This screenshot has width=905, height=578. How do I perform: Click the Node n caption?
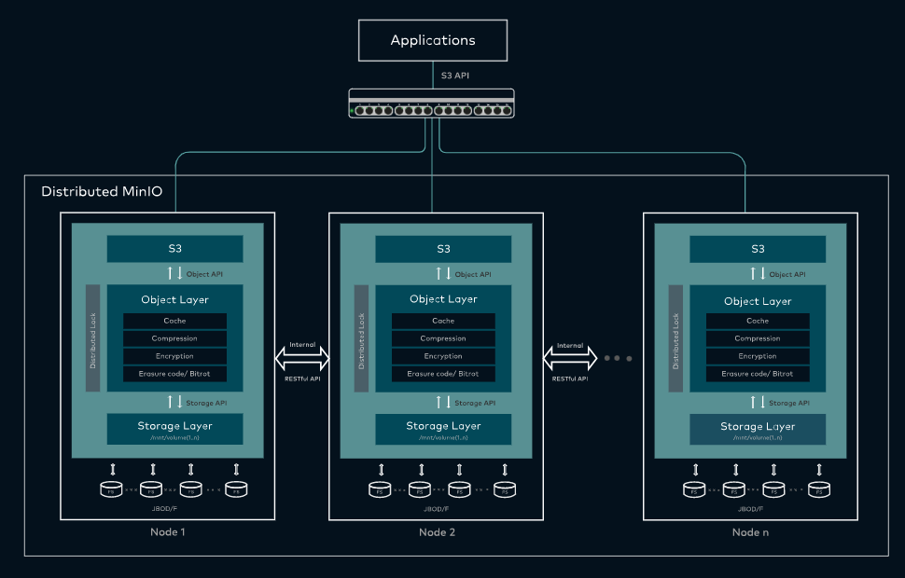coord(750,532)
